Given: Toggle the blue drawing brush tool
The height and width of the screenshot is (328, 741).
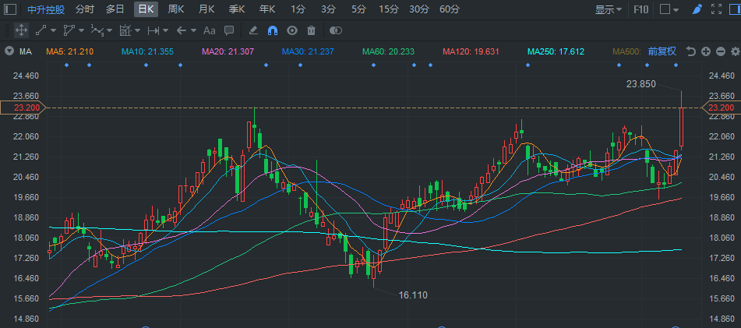Looking at the screenshot, I should pos(697,9).
